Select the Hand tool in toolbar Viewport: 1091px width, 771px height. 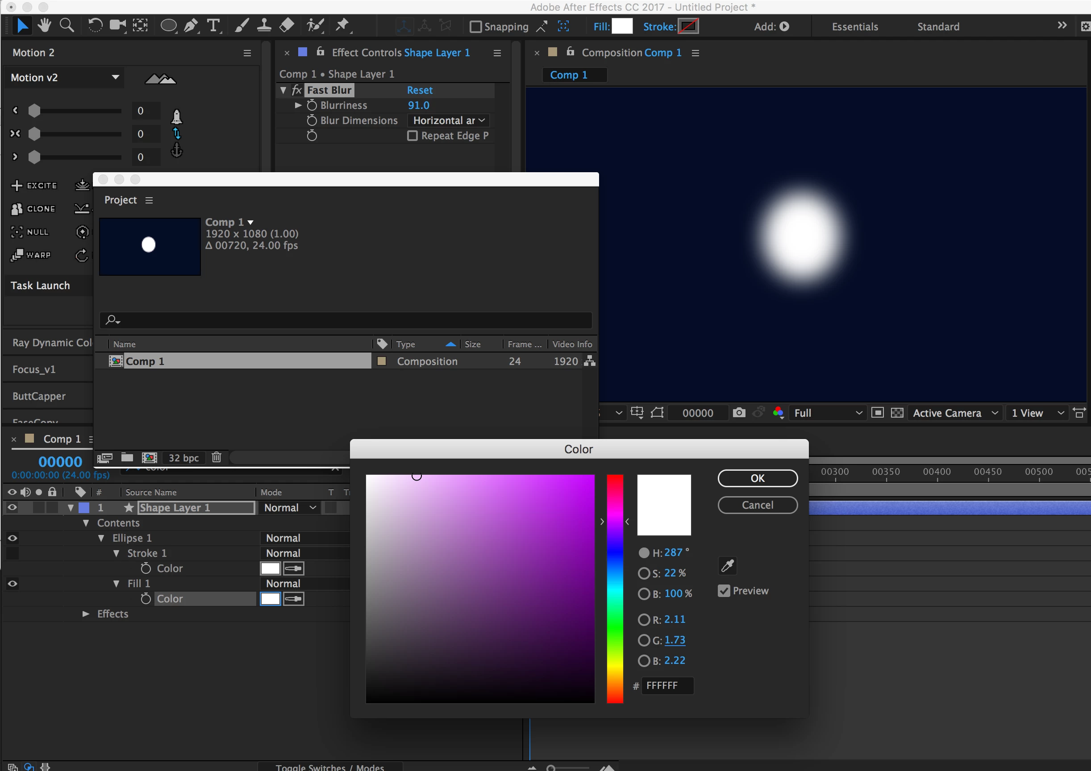tap(45, 25)
